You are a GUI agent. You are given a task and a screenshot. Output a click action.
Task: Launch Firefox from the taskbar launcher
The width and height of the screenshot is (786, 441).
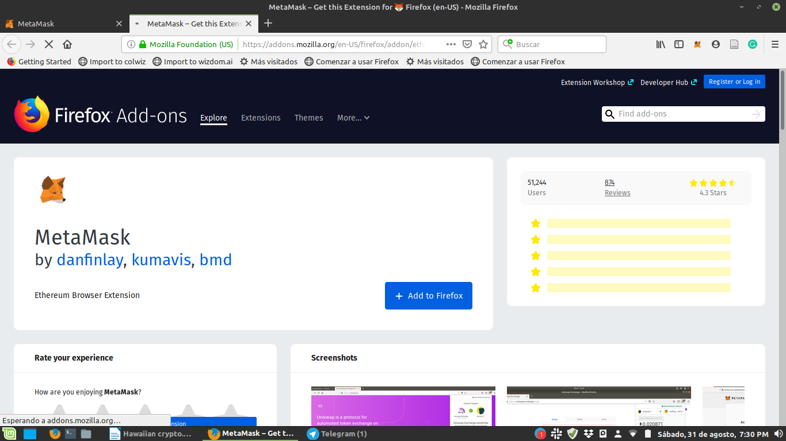point(55,434)
